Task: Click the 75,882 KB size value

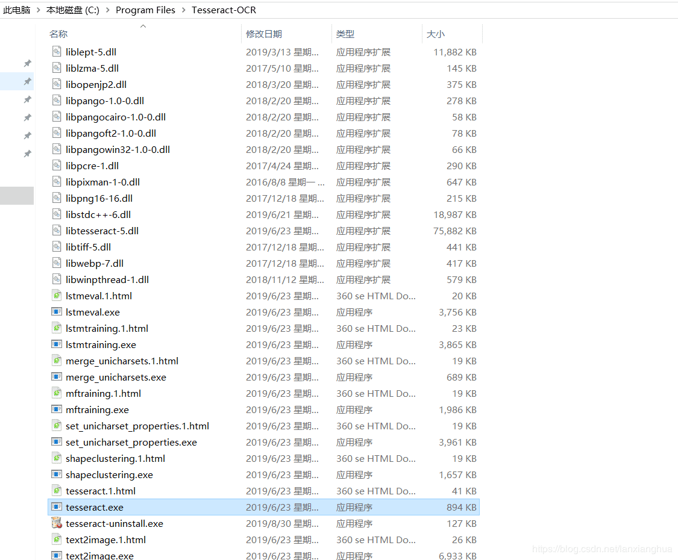Action: 455,231
